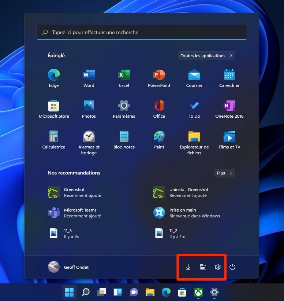Viewport: 284px width, 301px height.
Task: Expand recommendations with the Plus button
Action: (x=224, y=173)
